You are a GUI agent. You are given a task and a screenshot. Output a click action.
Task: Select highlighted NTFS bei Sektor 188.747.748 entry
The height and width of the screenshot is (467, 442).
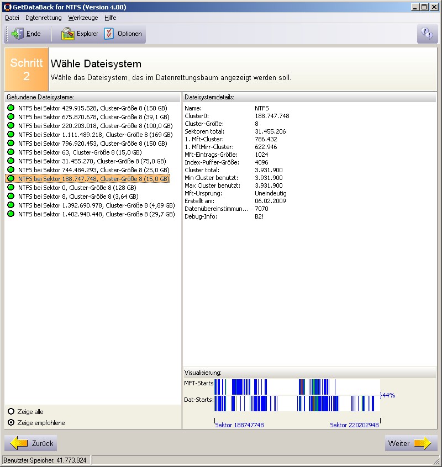pyautogui.click(x=94, y=179)
